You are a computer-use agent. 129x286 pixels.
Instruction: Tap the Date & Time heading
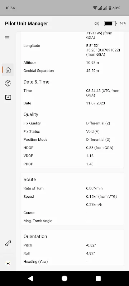[x=36, y=82]
